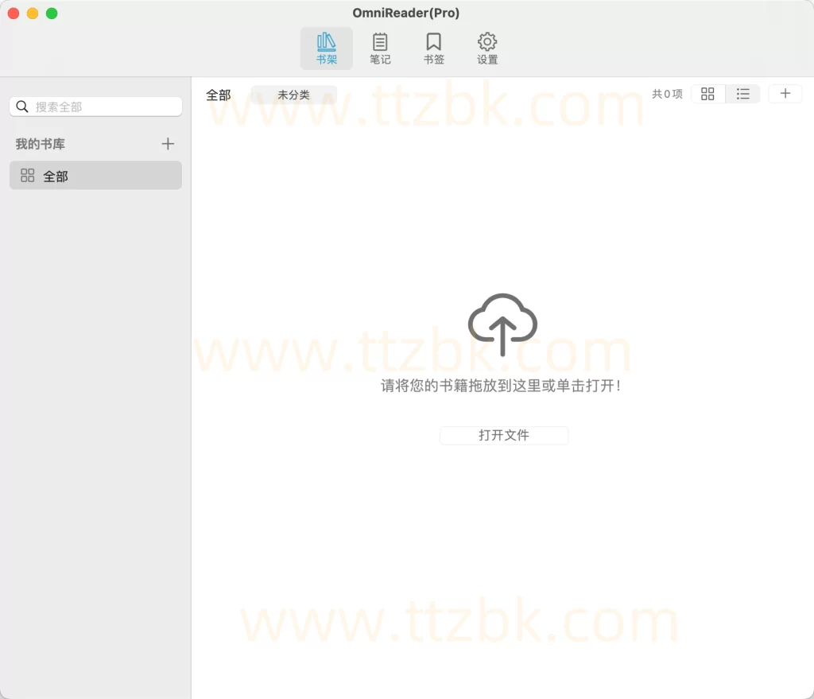Image resolution: width=814 pixels, height=699 pixels.
Task: Click the cloud upload icon
Action: [502, 324]
